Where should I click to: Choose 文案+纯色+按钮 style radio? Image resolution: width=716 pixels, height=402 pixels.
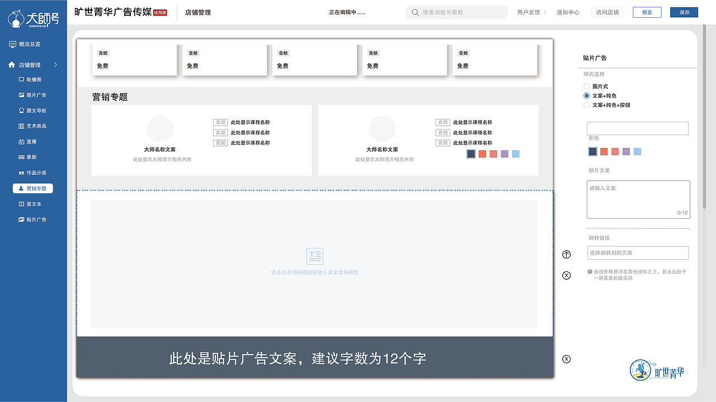[x=587, y=105]
